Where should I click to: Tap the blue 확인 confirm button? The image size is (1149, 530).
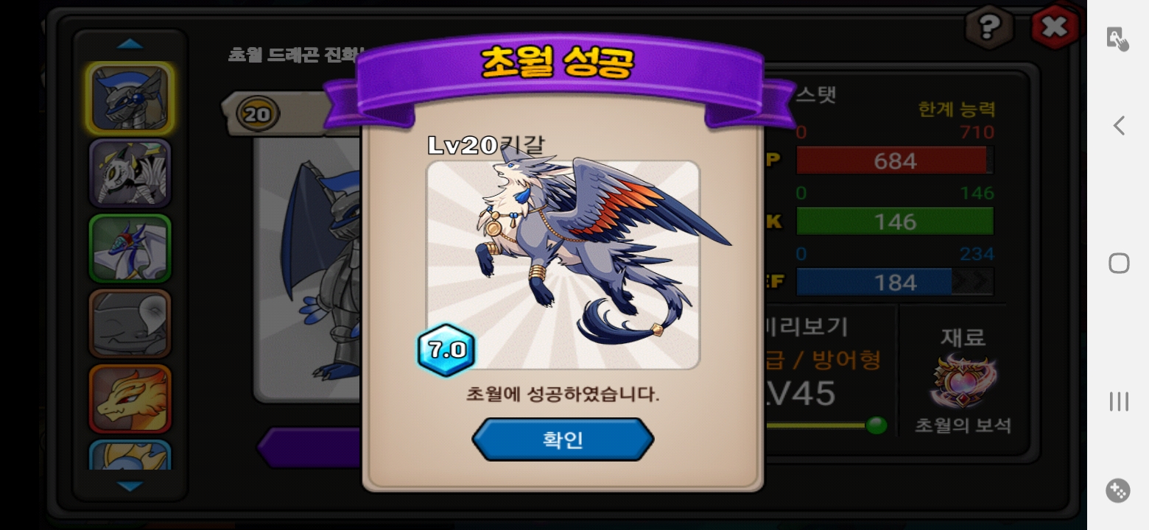pyautogui.click(x=563, y=439)
